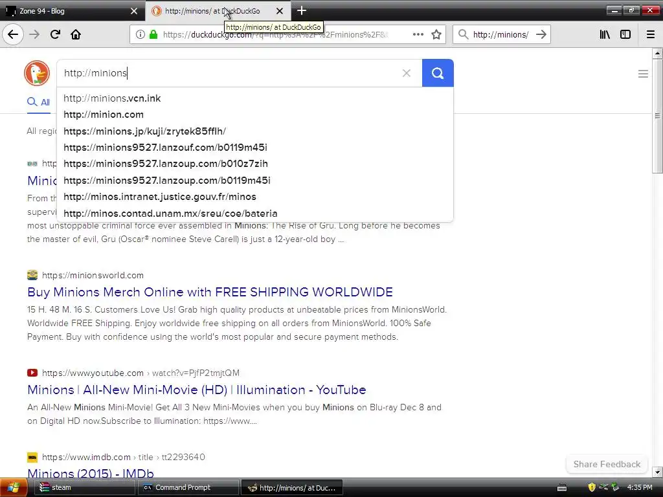Open a new tab with plus button
The image size is (663, 497).
[x=302, y=10]
